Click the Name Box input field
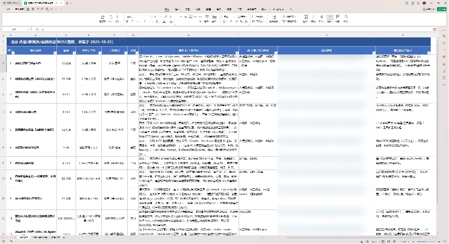The image size is (449, 244). click(x=15, y=30)
